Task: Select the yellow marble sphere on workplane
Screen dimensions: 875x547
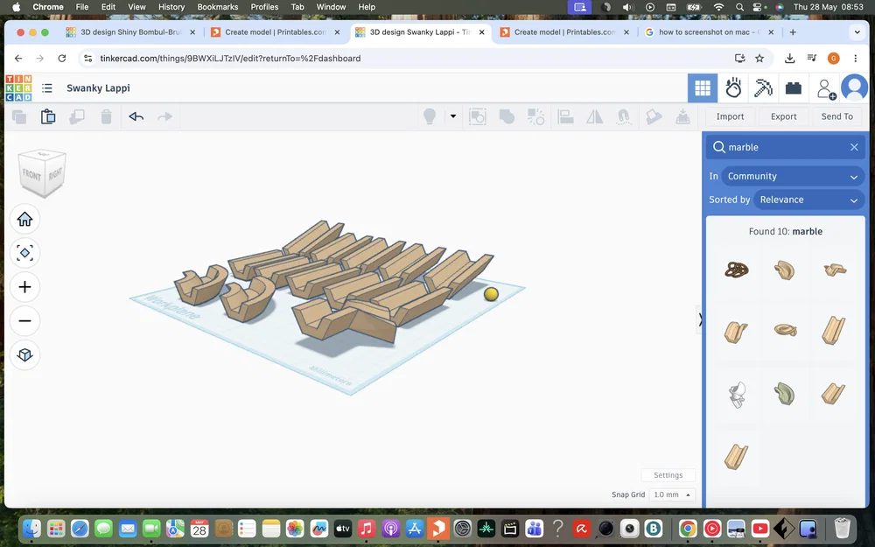Action: click(x=491, y=294)
